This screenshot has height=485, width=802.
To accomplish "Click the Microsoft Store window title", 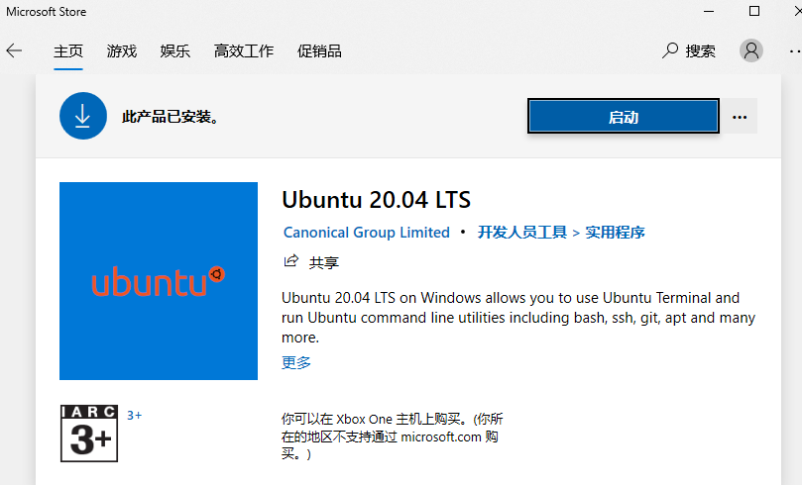I will (x=46, y=12).
